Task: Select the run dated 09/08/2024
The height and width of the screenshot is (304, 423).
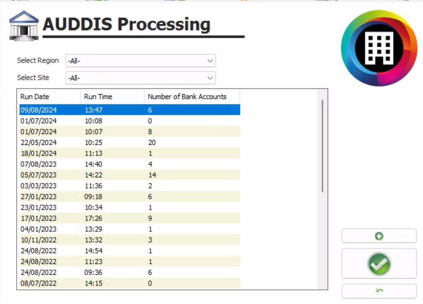Action: (130, 110)
